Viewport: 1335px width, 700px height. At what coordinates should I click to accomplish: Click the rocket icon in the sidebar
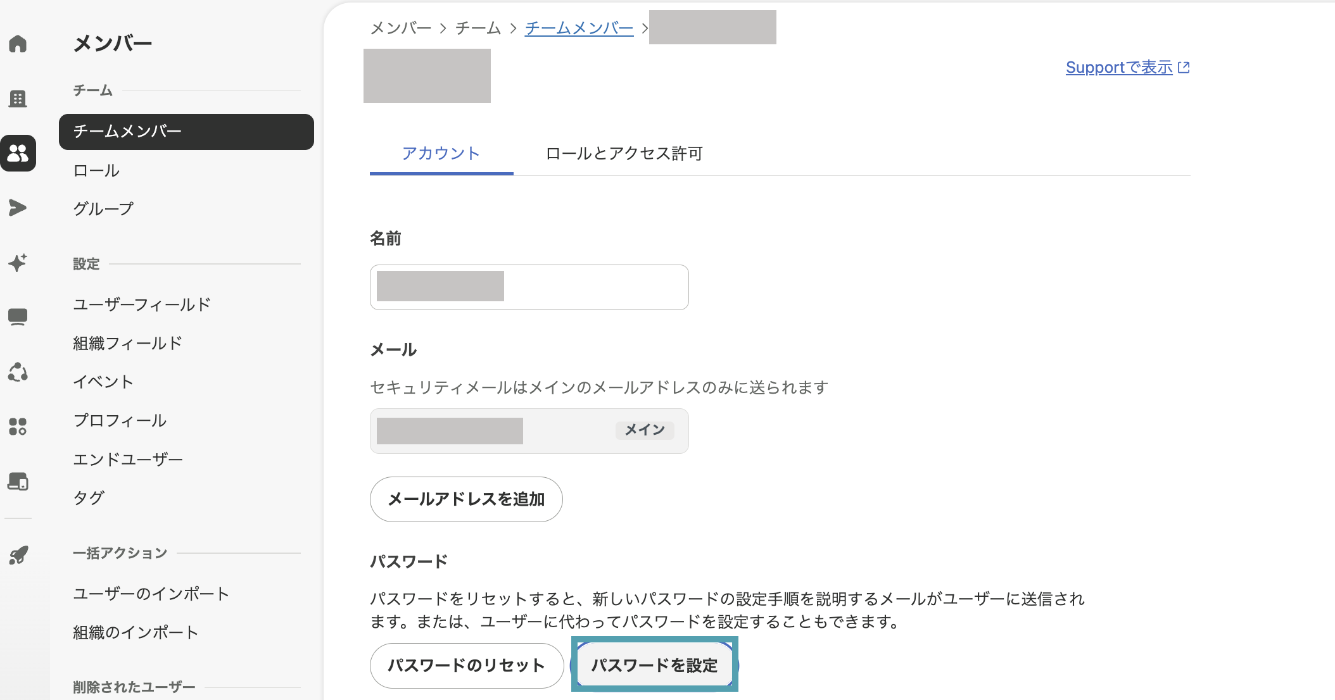[x=18, y=555]
